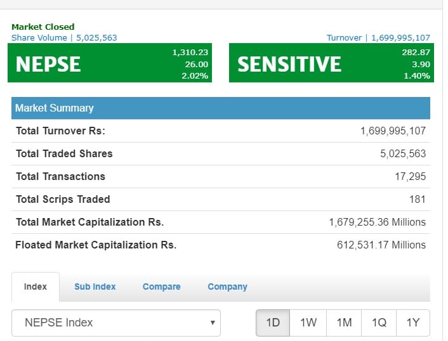Select the 1W time range button
The height and width of the screenshot is (341, 448).
(x=308, y=323)
